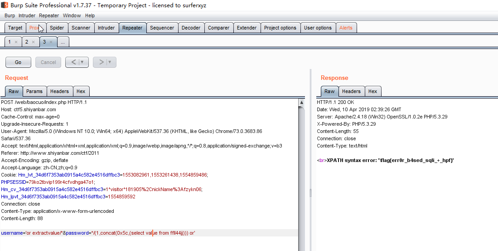
Task: View the Alerts tab
Action: click(346, 28)
